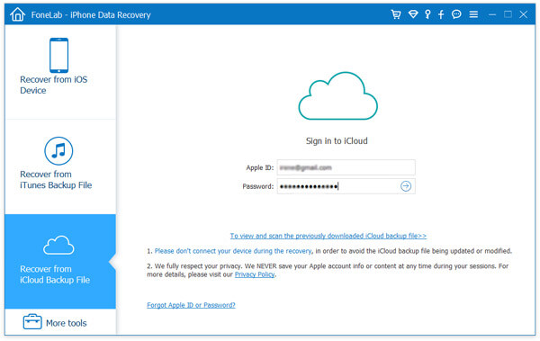540x341 pixels.
Task: Click the Password input field
Action: coord(346,186)
